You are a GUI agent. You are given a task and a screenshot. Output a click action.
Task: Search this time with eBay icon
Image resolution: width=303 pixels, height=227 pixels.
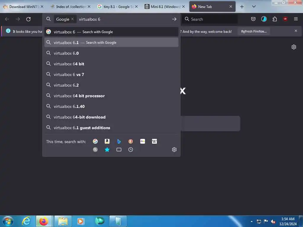[x=143, y=141]
